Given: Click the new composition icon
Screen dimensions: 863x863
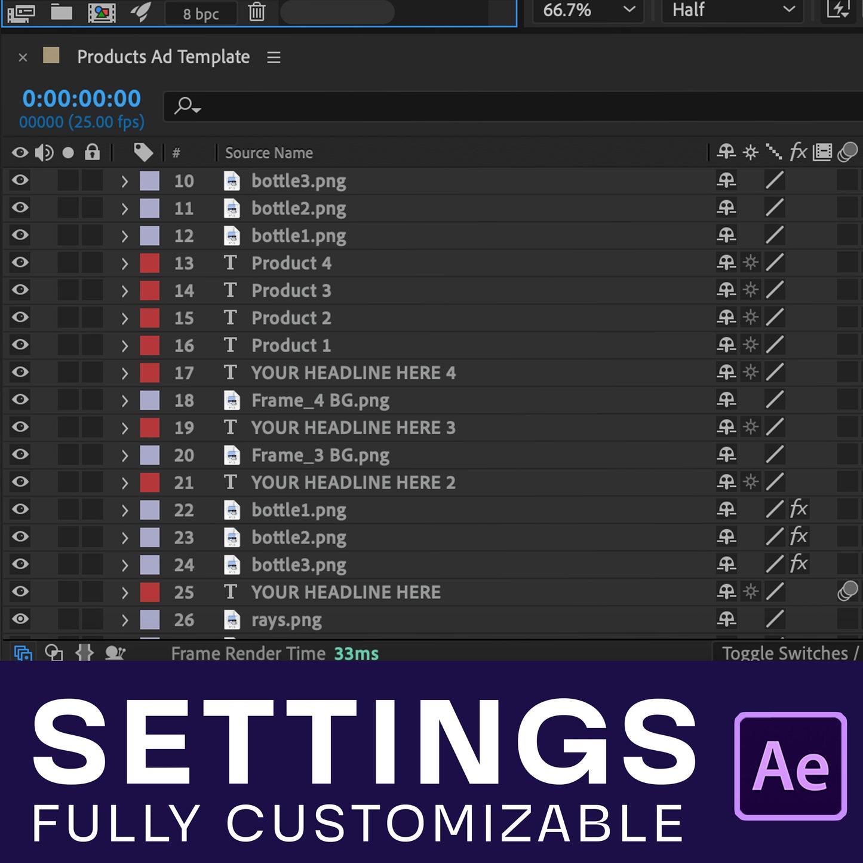Looking at the screenshot, I should [102, 12].
